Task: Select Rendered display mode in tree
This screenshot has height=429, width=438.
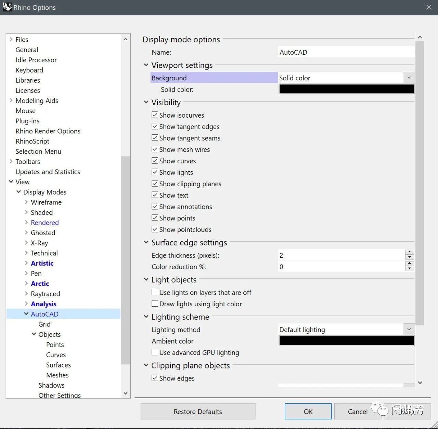Action: [x=45, y=223]
